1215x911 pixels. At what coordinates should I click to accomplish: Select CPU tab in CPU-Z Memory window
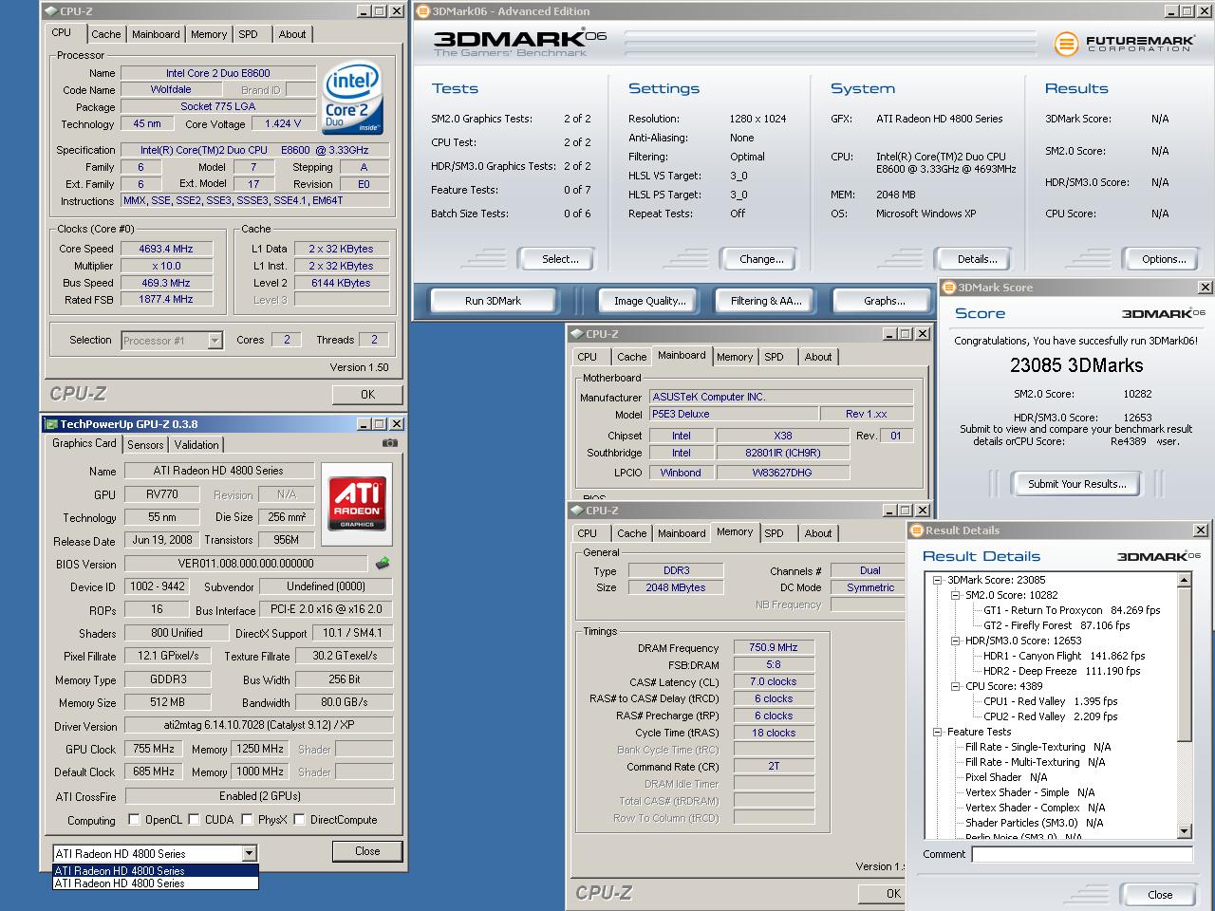[x=588, y=533]
